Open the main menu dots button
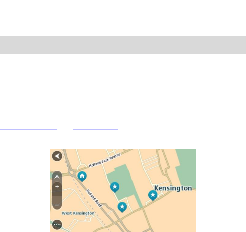Viewport: 246px width, 232px height. coord(57,224)
